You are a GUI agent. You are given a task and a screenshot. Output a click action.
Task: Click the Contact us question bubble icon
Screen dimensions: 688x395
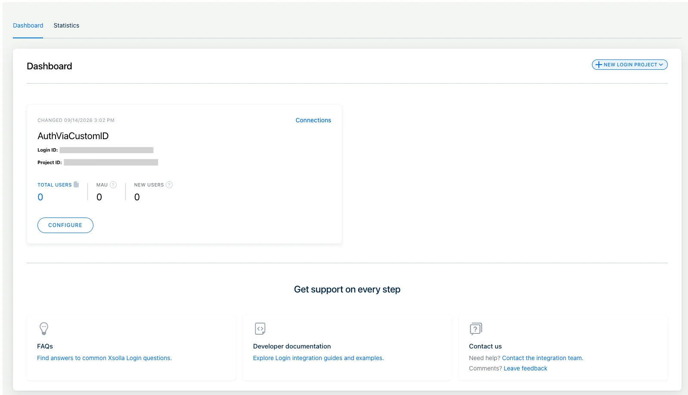point(476,329)
